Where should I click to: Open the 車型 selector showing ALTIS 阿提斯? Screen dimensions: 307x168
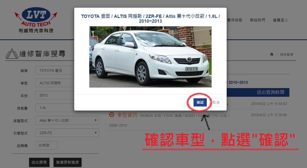(x=55, y=83)
